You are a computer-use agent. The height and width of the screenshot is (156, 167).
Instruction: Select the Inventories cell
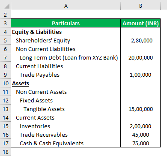[x=66, y=126]
